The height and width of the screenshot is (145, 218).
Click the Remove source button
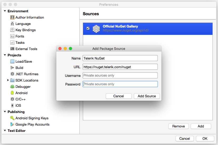point(178,126)
